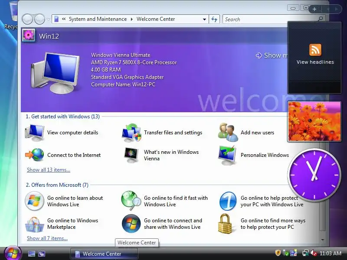Expand the address bar dropdown arrow
Screen dimensions: 347x260
(204, 19)
